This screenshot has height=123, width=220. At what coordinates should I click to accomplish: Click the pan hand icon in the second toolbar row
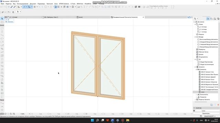click(13, 12)
